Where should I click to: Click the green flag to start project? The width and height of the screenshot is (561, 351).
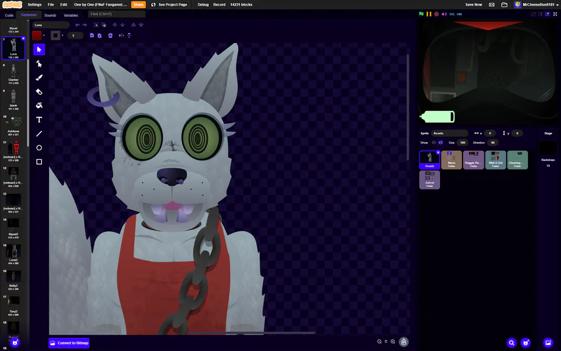point(421,14)
